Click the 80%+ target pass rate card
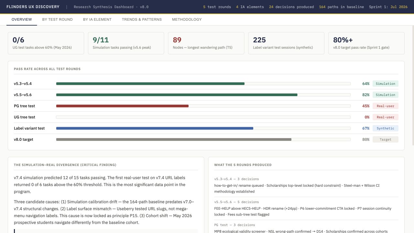 [366, 43]
